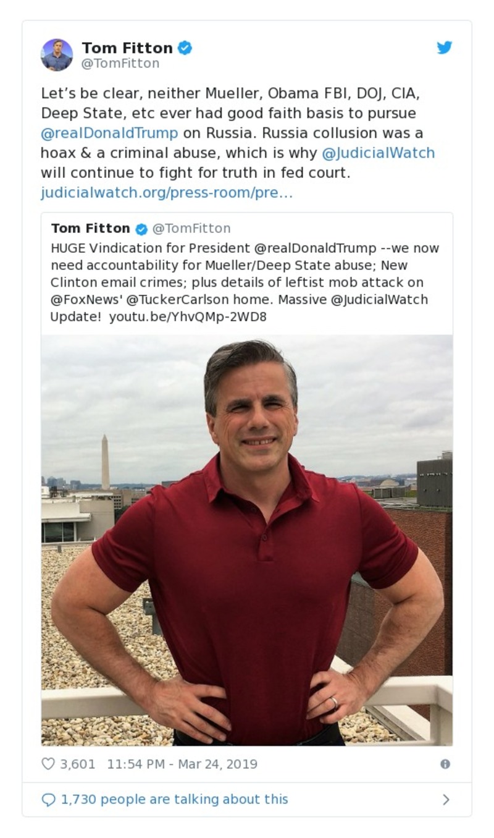494x838 pixels.
Task: Open the @TomFitton handle under the header name
Action: 120,64
